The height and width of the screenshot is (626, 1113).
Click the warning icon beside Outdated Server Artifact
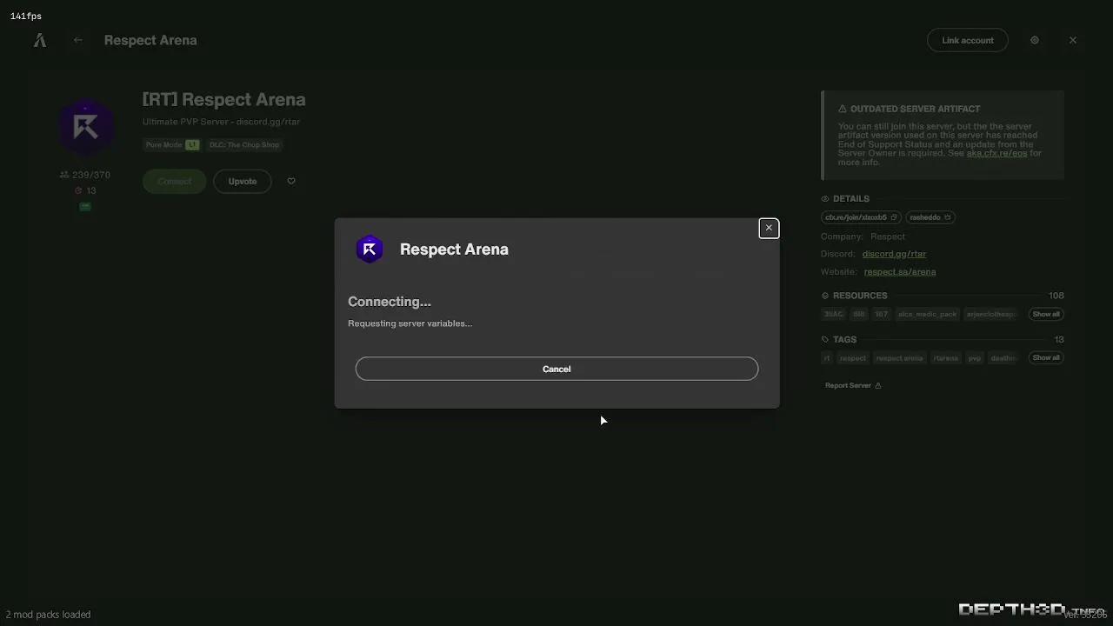843,109
